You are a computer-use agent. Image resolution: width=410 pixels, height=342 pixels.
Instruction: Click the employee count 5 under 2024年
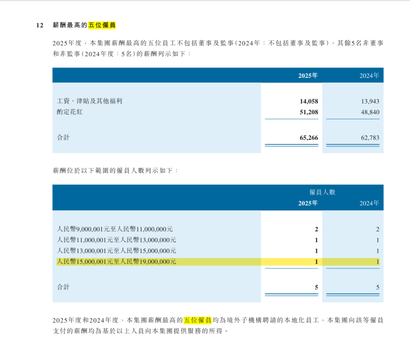click(377, 287)
